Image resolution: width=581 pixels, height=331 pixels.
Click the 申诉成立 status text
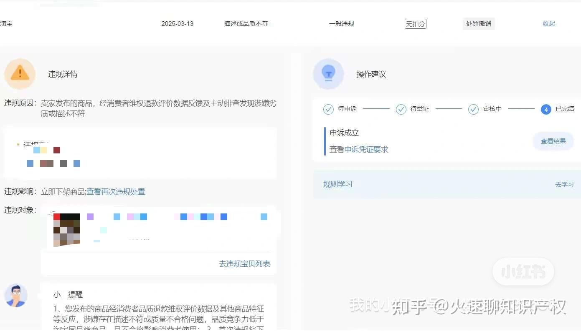[344, 133]
